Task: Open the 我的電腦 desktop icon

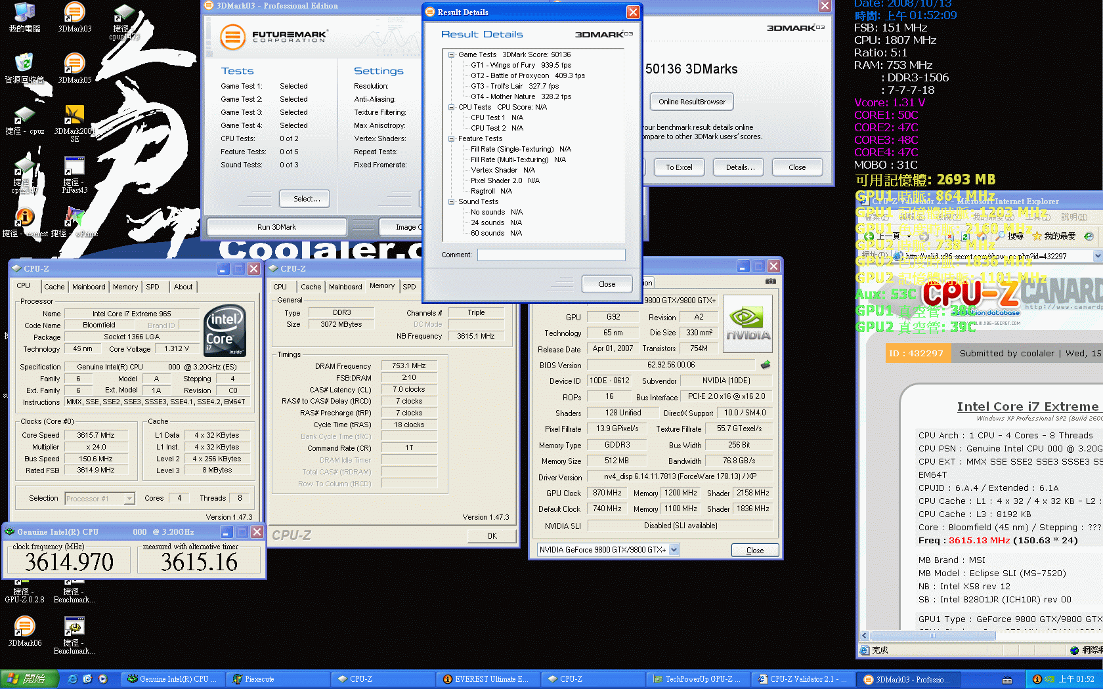Action: click(x=24, y=16)
